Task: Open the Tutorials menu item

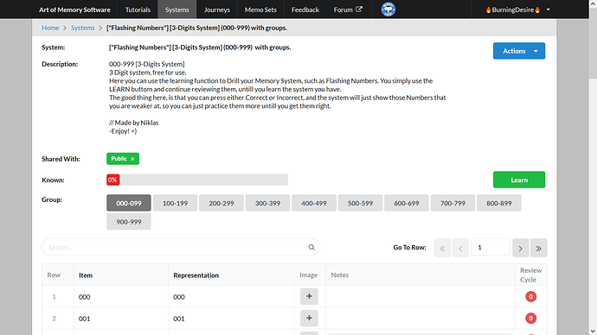Action: 138,9
